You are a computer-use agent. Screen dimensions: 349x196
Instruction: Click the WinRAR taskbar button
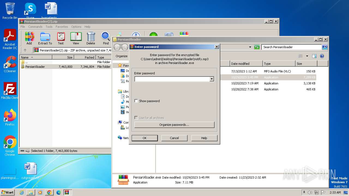(67, 192)
